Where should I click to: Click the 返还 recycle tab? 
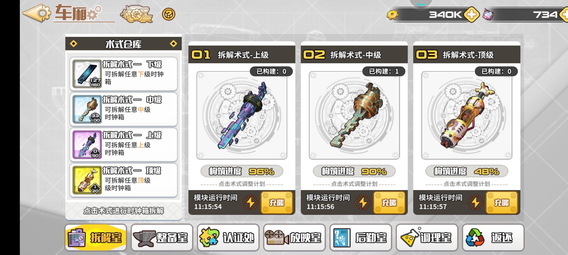493,238
